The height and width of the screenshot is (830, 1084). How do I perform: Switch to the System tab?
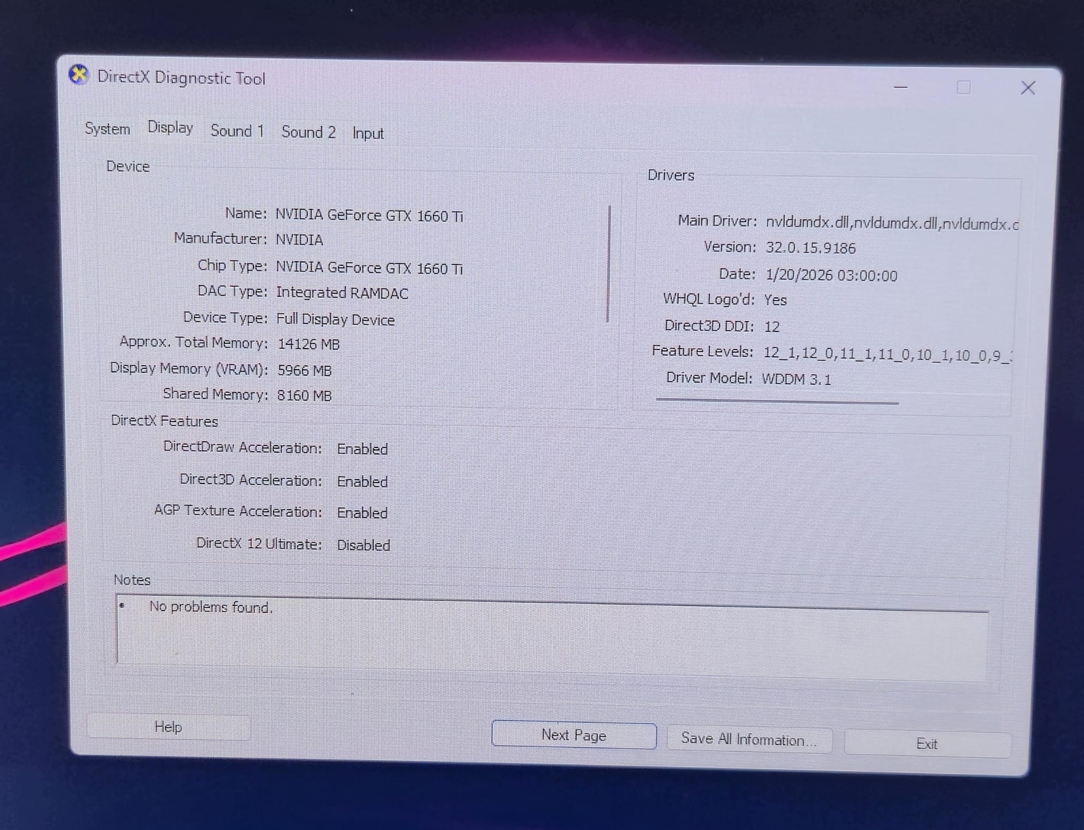point(107,129)
